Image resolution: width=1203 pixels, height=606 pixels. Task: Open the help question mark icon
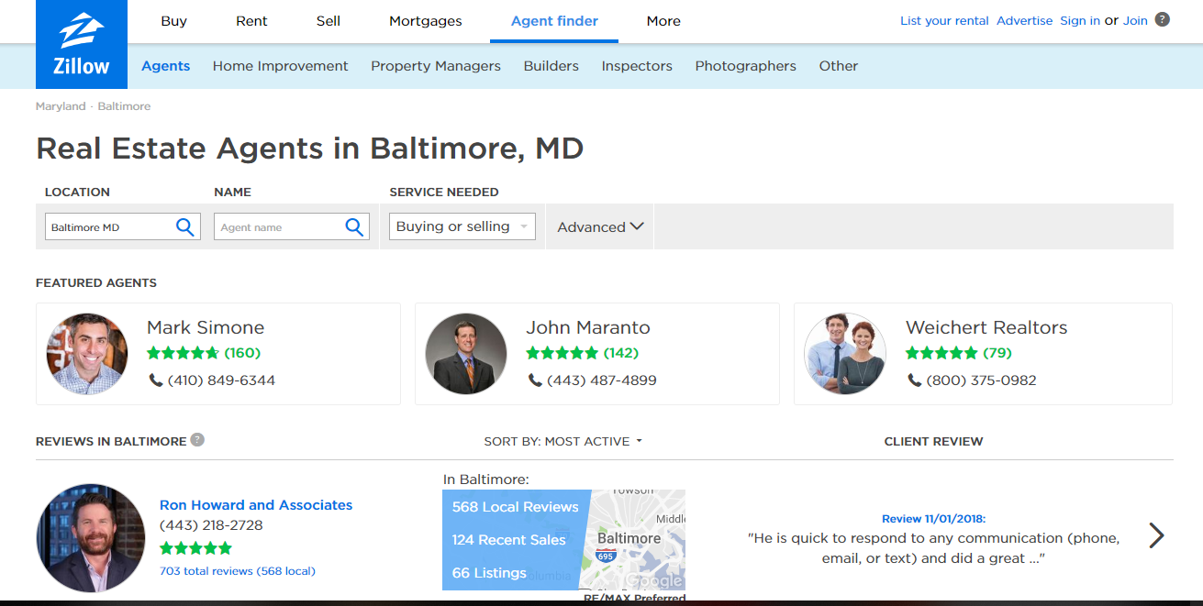tap(1163, 19)
